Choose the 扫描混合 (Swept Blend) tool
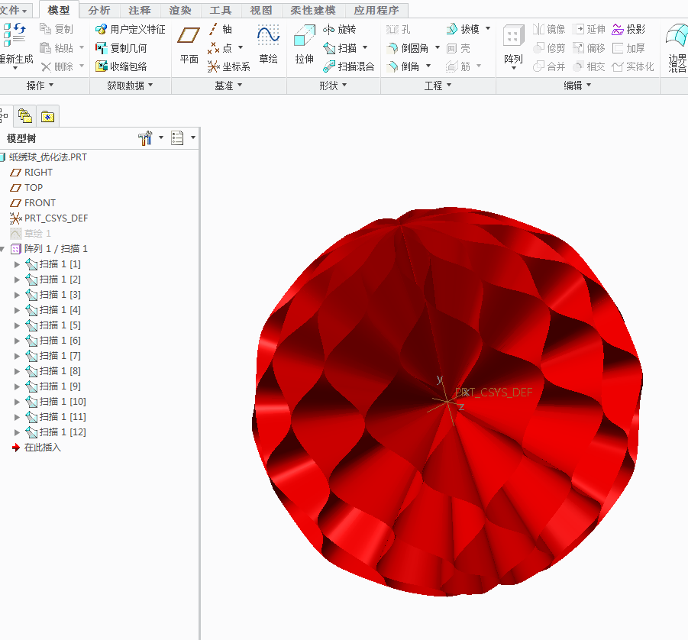This screenshot has width=688, height=640. pos(348,66)
